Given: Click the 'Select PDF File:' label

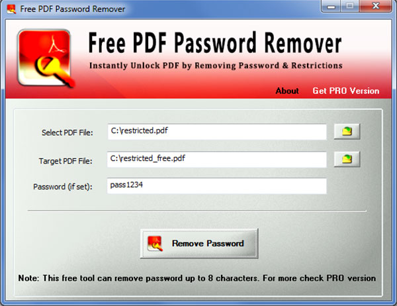Looking at the screenshot, I should tap(67, 132).
